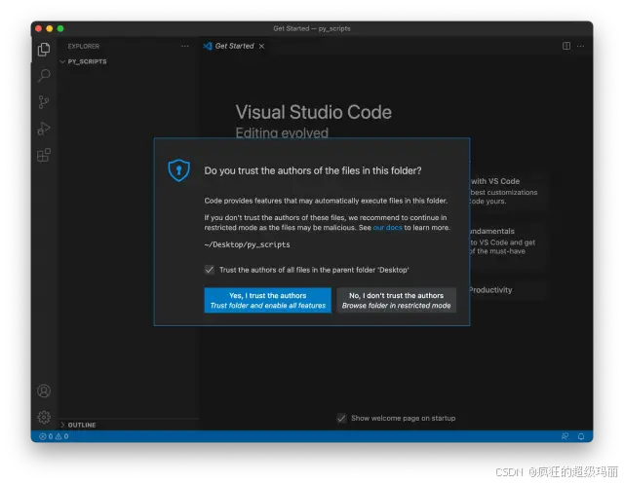
Task: Click the macOS green zoom window button
Action: tap(60, 28)
